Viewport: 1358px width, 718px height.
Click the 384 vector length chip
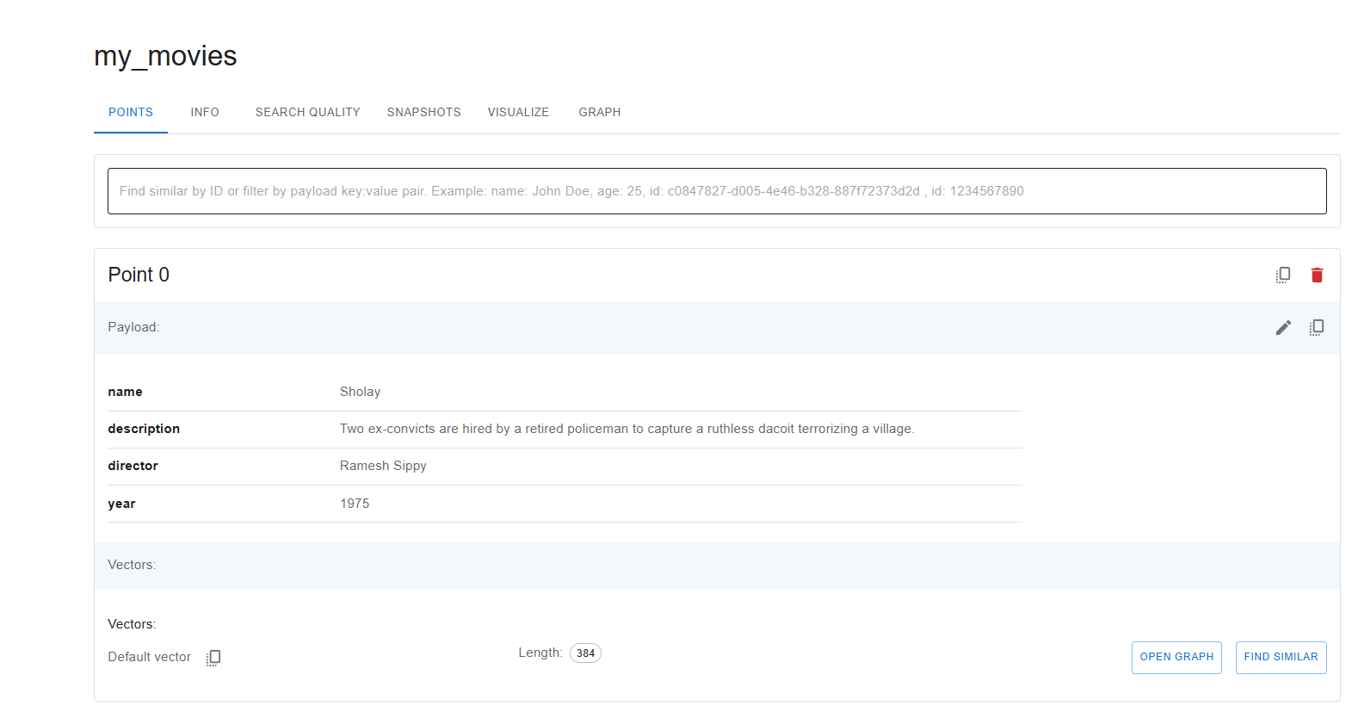pyautogui.click(x=585, y=653)
